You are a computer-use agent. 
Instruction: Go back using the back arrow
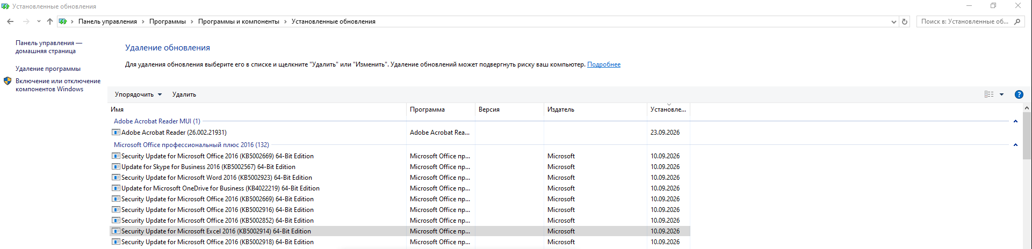[x=10, y=21]
